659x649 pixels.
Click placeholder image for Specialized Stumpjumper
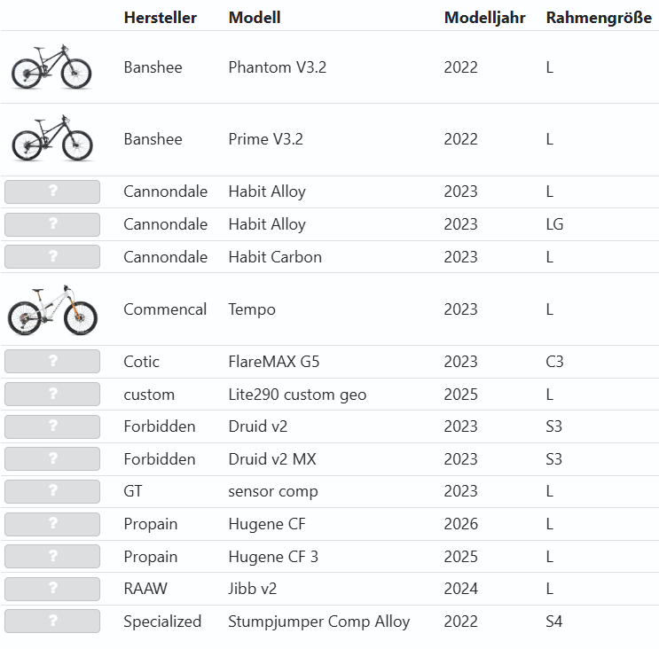click(x=52, y=622)
